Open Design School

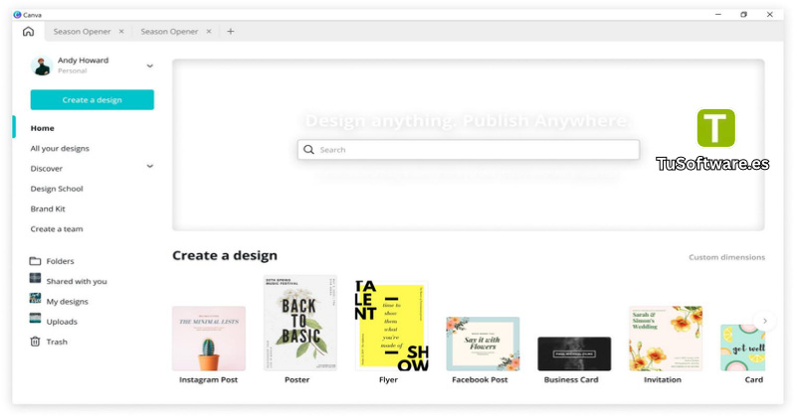click(x=57, y=189)
